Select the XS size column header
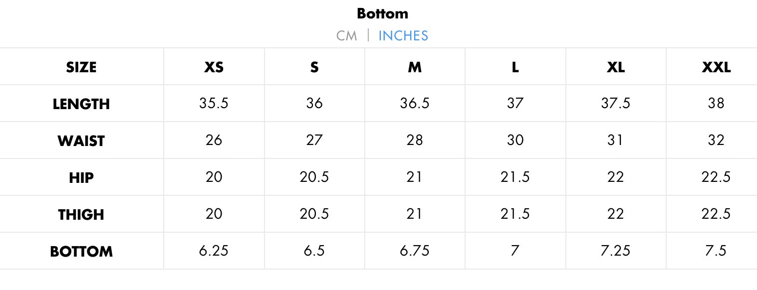Screen dimensions: 757x290 [x=214, y=67]
